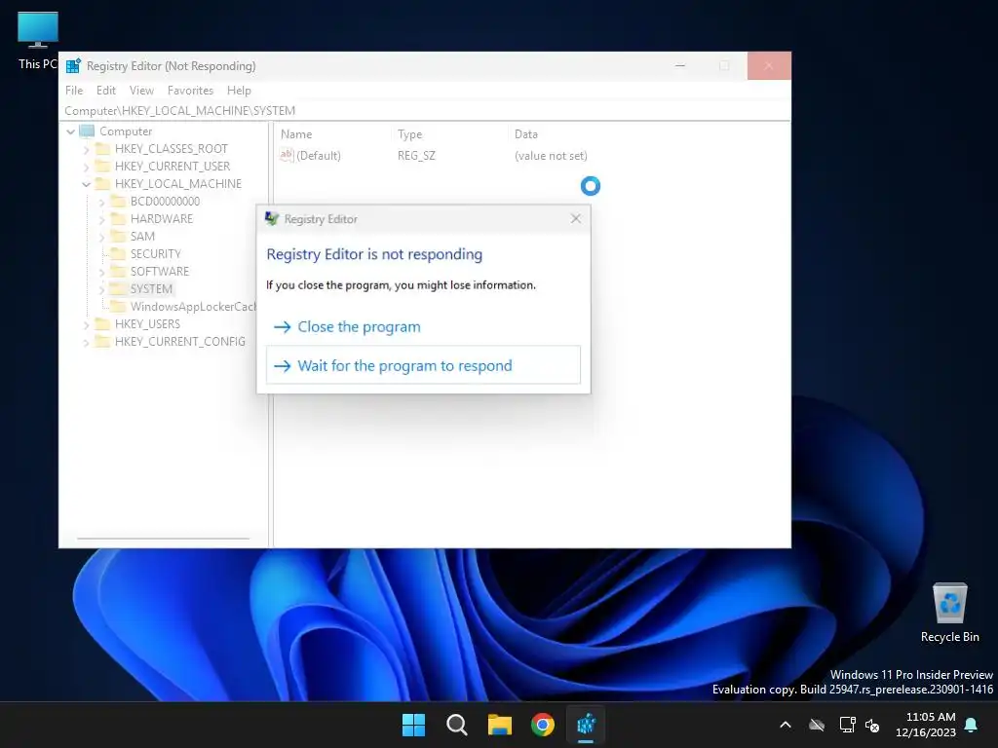Click the REG_SZ type cell
The image size is (998, 748).
pyautogui.click(x=416, y=155)
